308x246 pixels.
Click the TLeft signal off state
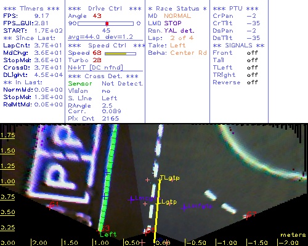pos(253,68)
